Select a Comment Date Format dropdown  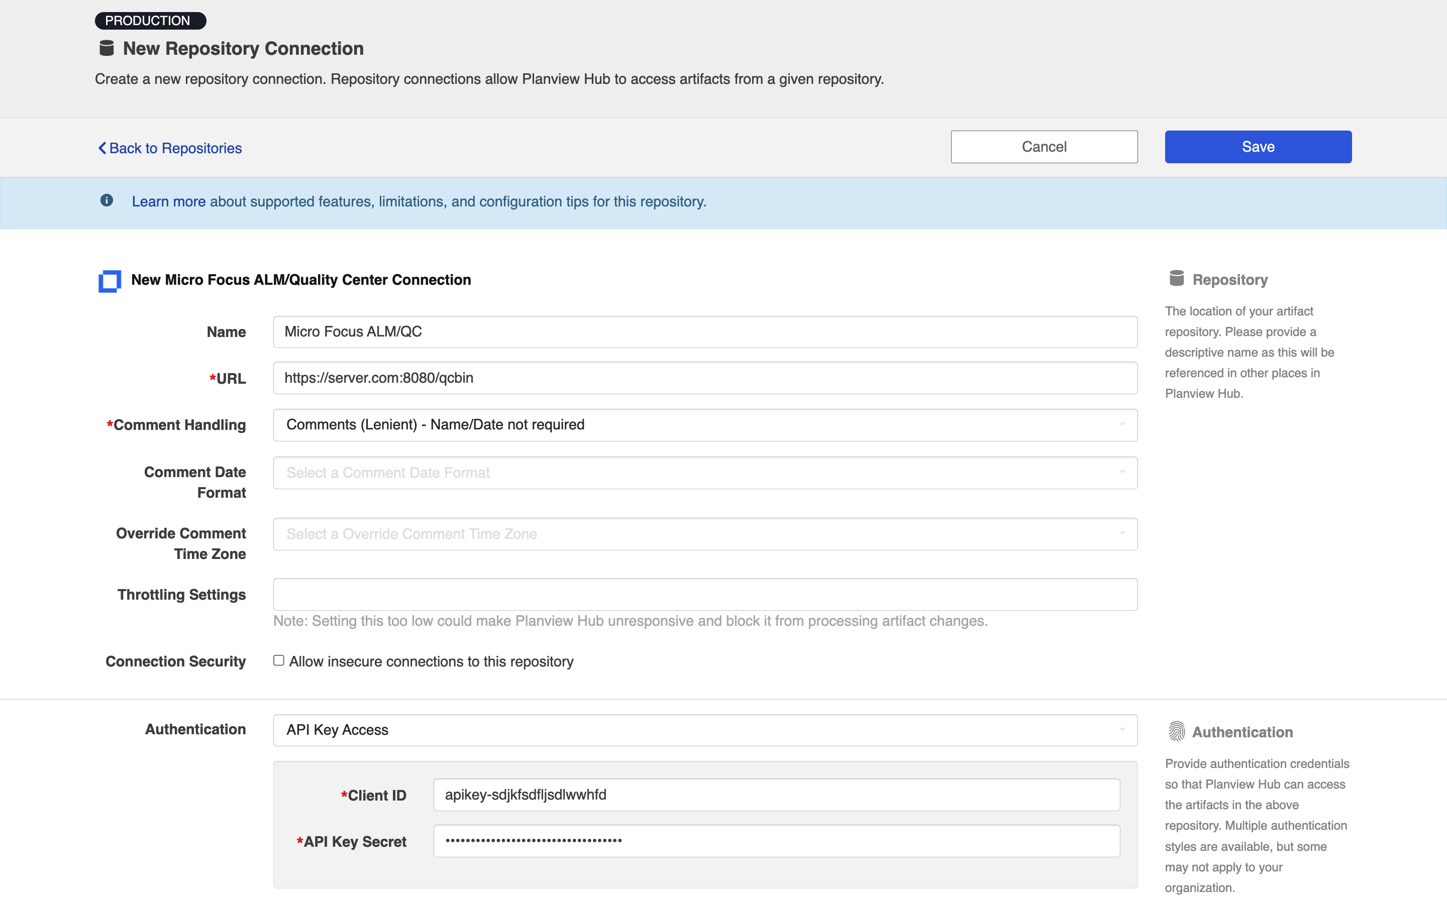pyautogui.click(x=704, y=473)
